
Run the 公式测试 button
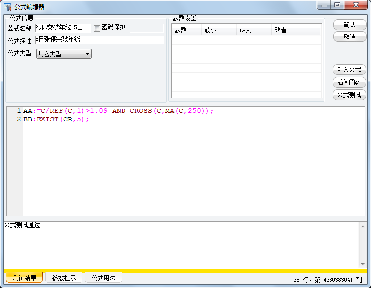coord(349,95)
